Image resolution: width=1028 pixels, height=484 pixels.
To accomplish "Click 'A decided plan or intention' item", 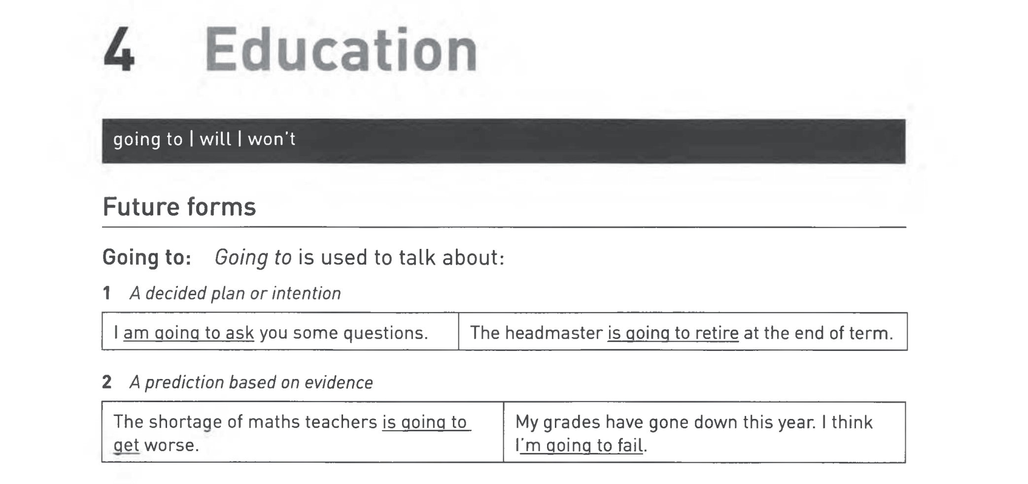I will coord(235,293).
